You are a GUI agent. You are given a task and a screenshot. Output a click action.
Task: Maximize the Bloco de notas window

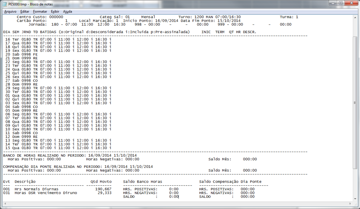pyautogui.click(x=341, y=3)
